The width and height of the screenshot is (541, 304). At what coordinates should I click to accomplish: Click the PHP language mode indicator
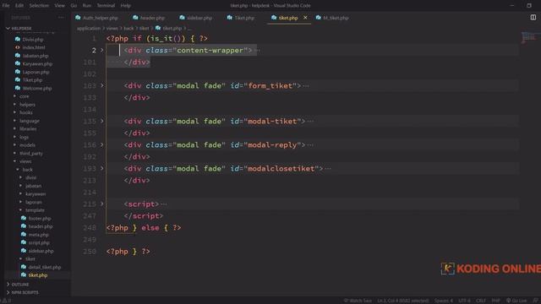(496, 301)
